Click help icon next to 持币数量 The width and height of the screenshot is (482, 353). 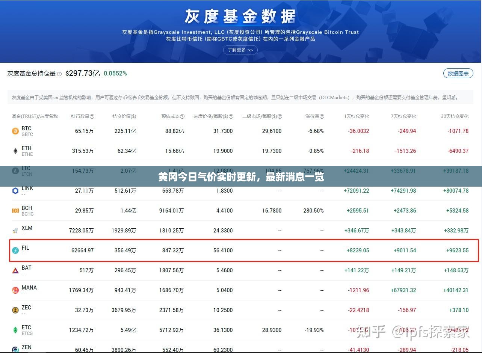pyautogui.click(x=92, y=116)
